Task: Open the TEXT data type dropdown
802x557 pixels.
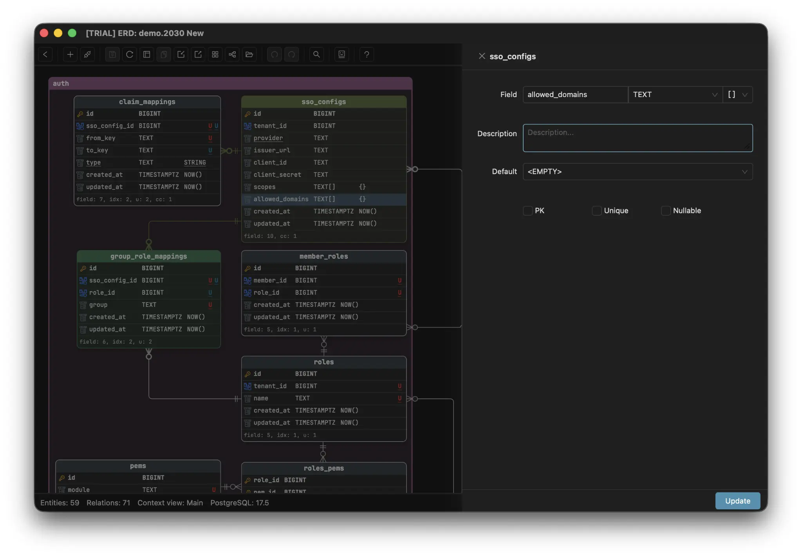Action: [675, 95]
